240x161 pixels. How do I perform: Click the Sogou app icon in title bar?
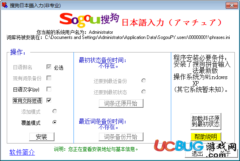pos(5,5)
